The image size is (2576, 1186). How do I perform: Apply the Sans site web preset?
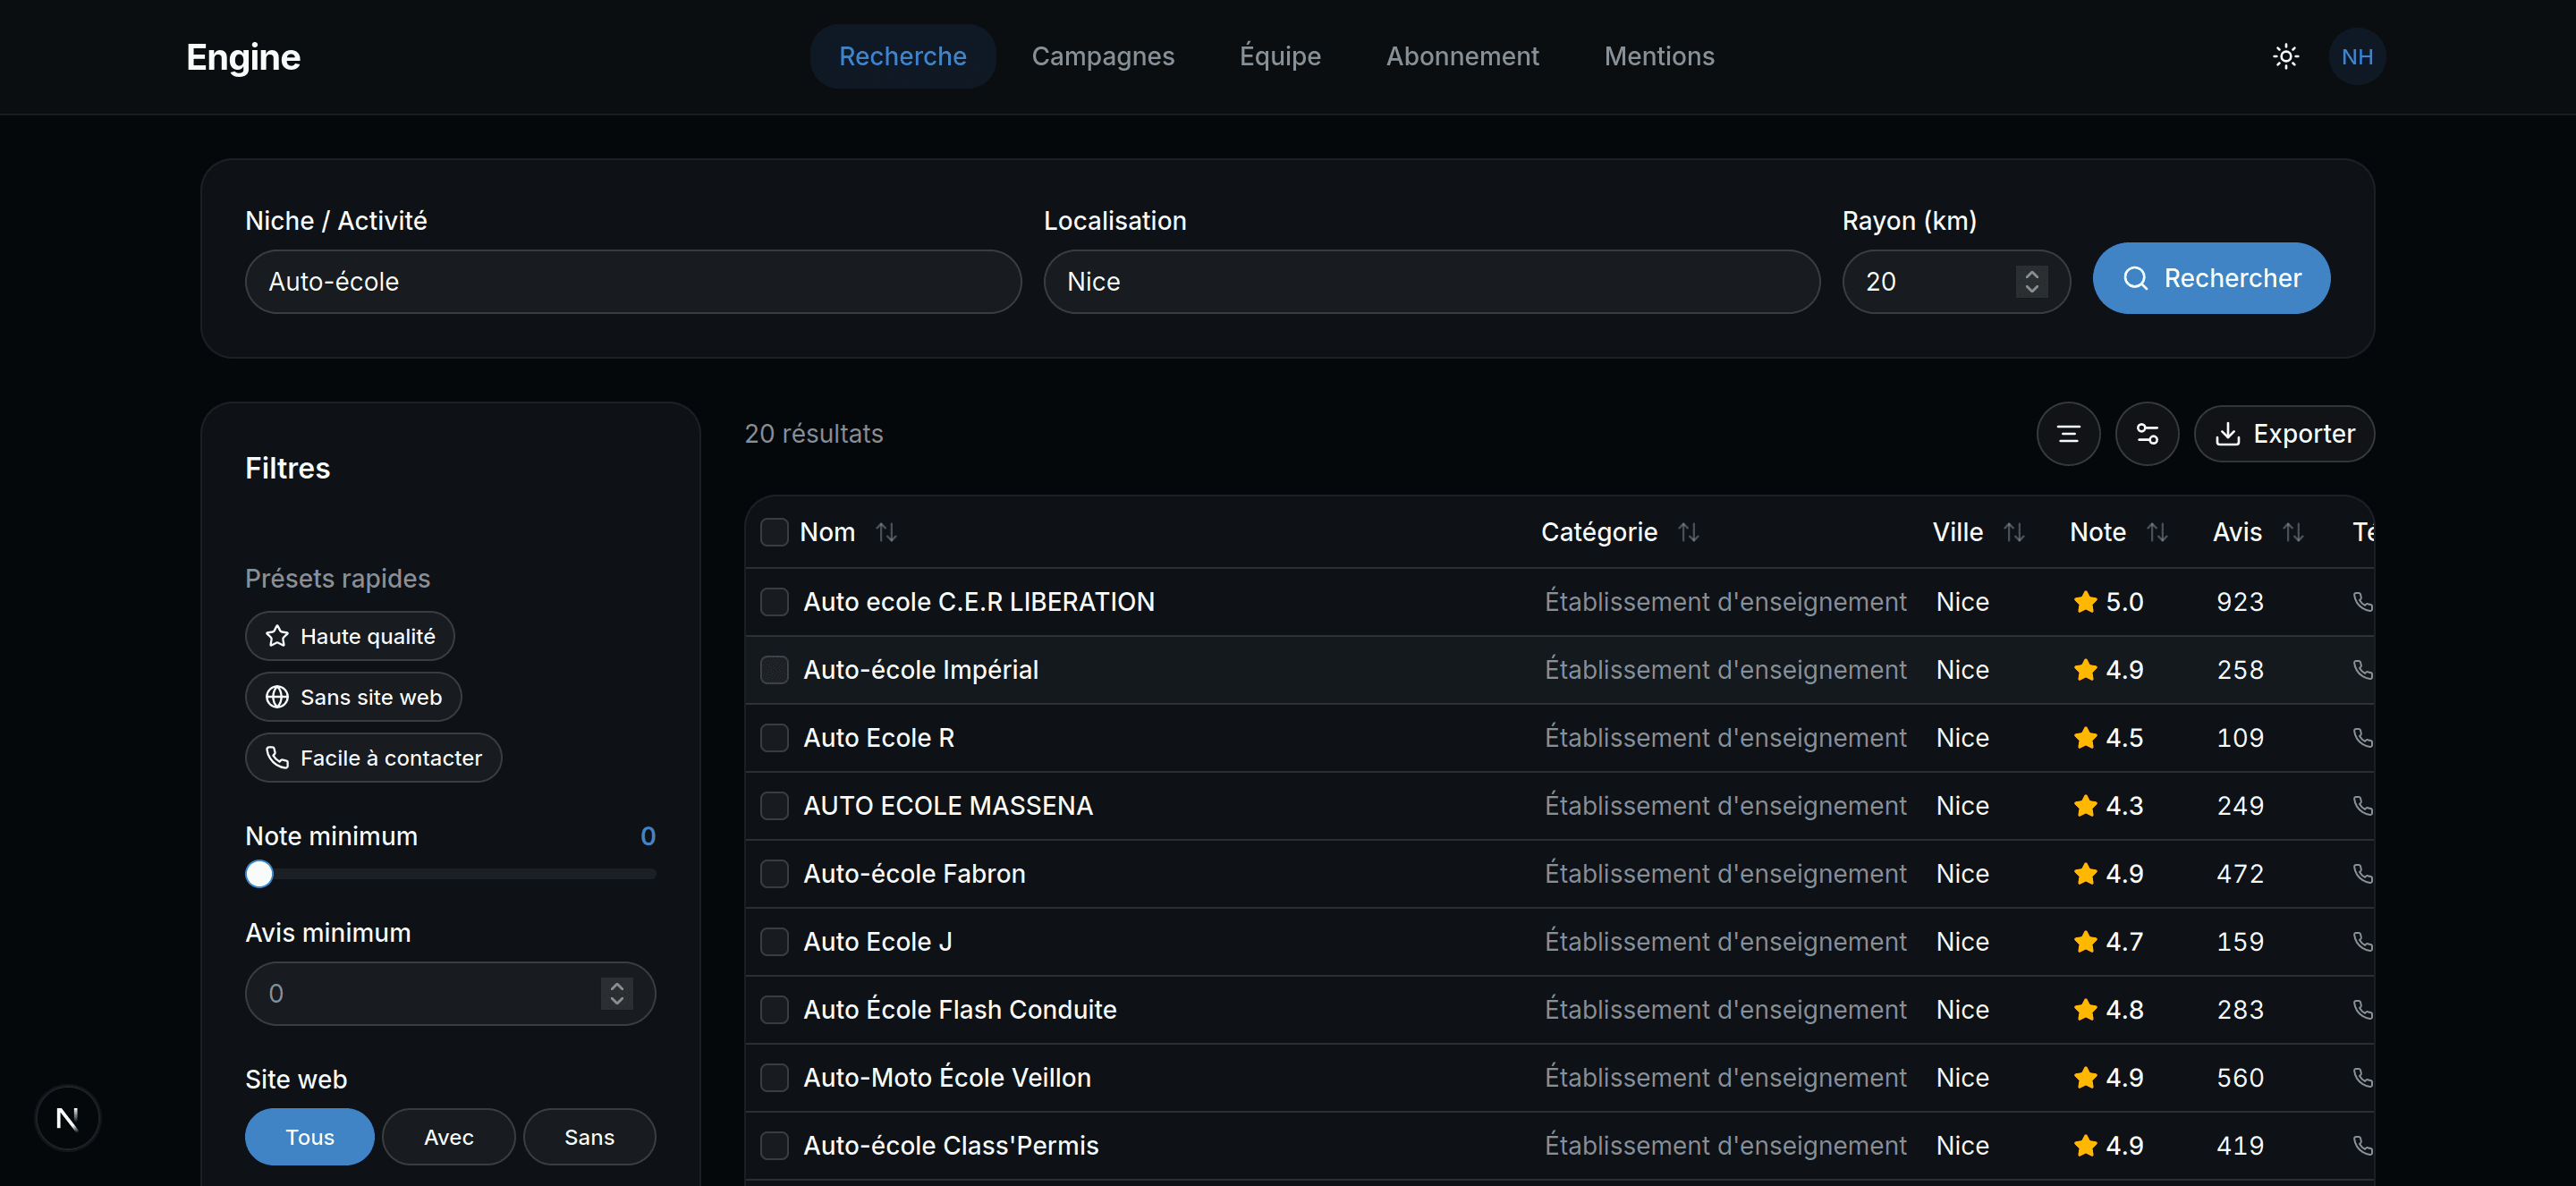353,697
